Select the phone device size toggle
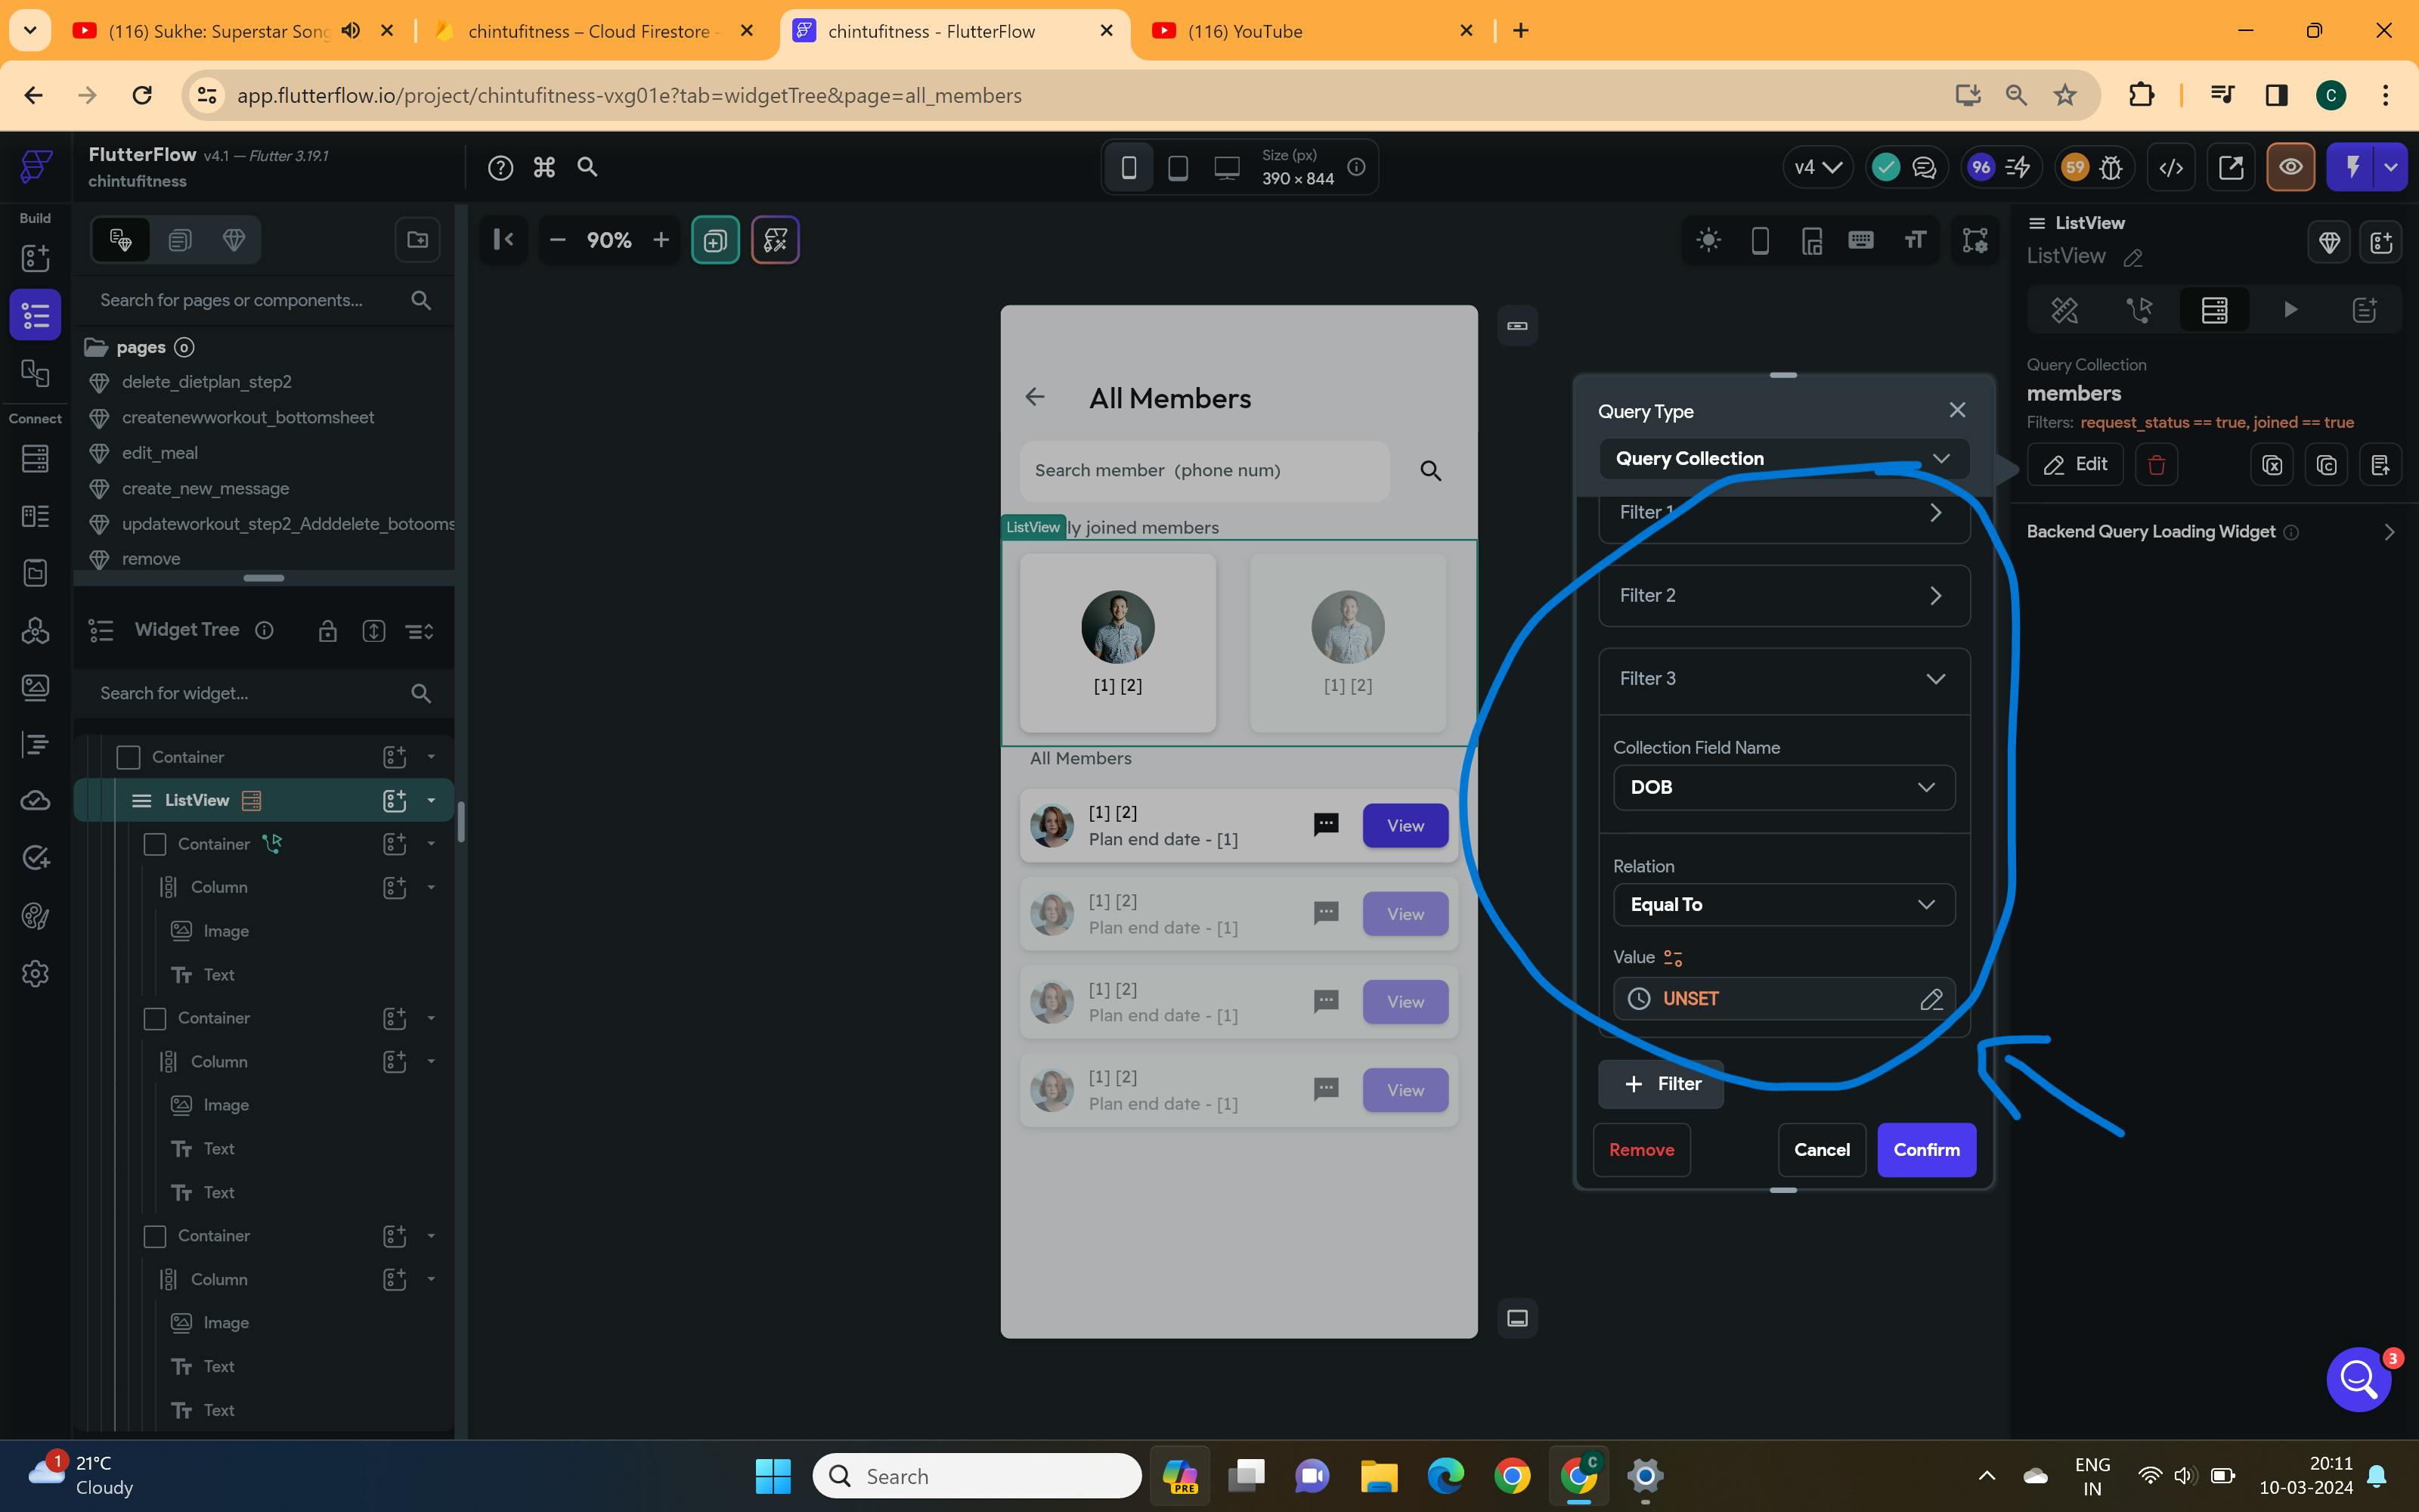Image resolution: width=2419 pixels, height=1512 pixels. (1129, 167)
